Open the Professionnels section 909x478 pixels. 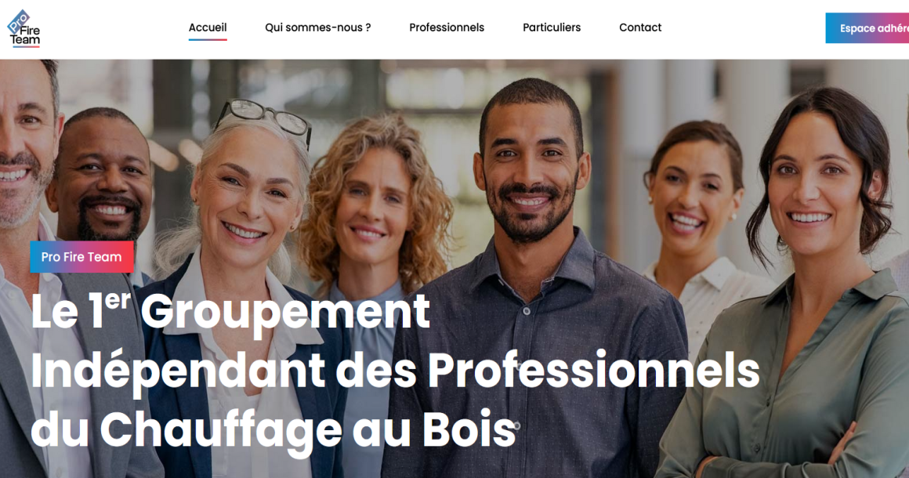[447, 27]
